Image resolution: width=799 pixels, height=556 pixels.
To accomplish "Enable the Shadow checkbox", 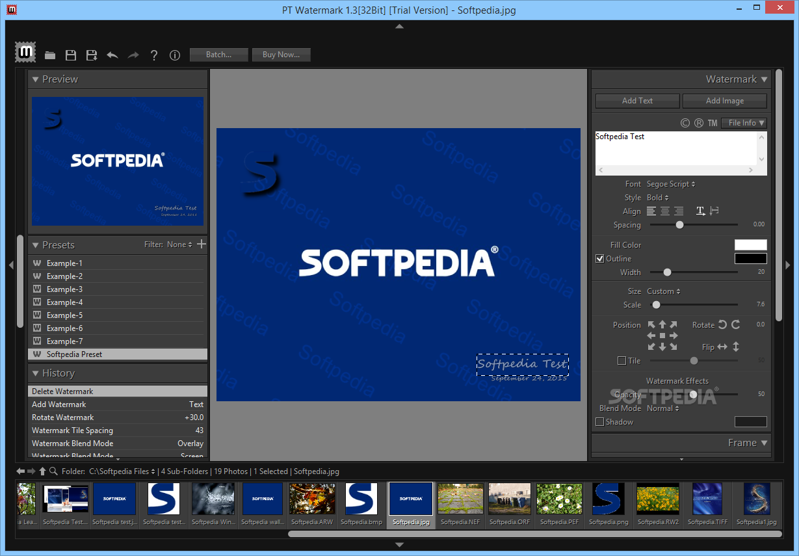I will pos(600,421).
